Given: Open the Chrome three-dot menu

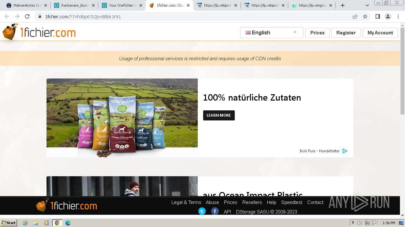Looking at the screenshot, I should pos(398,16).
